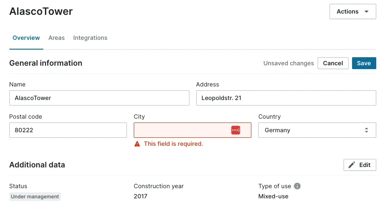This screenshot has height=217, width=389.
Task: Click the 'This field is required' error message
Action: coord(173,144)
